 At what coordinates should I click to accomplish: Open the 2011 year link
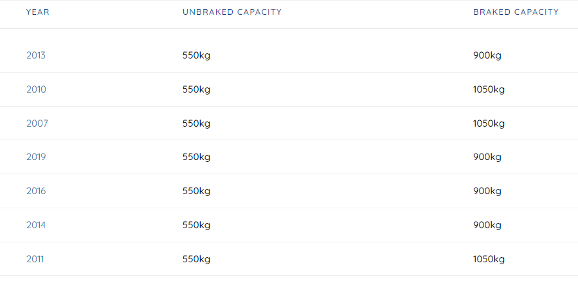[x=35, y=259]
